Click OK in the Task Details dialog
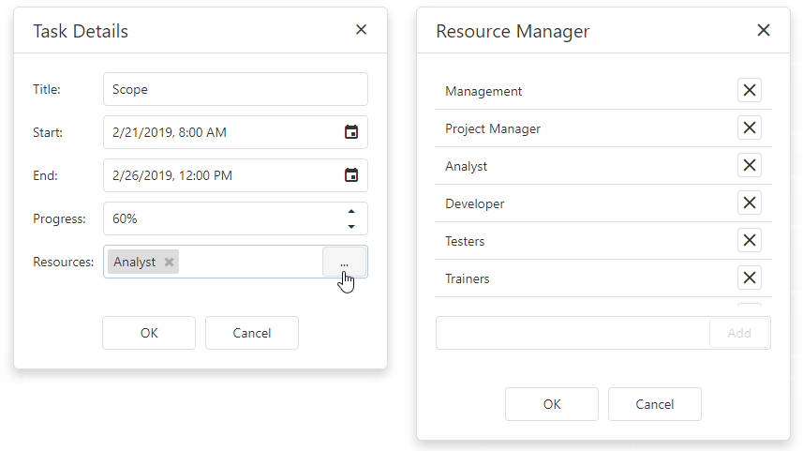Viewport: 803px width, 451px height. (x=149, y=333)
